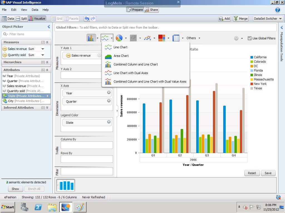Click the Area Chart icon in dropdown

coord(108,56)
